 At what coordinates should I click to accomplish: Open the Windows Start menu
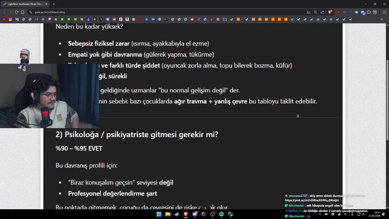coord(159,214)
